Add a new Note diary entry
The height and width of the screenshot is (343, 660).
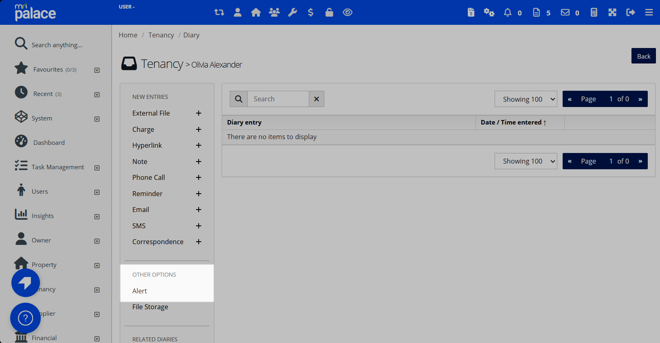pyautogui.click(x=198, y=162)
